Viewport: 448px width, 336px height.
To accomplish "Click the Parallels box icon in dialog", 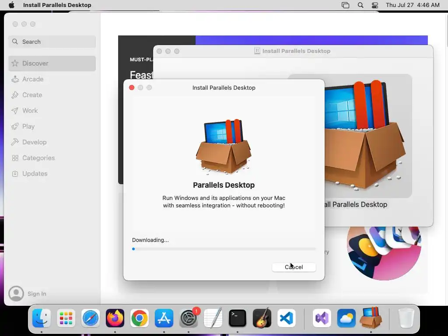I will pos(224,146).
